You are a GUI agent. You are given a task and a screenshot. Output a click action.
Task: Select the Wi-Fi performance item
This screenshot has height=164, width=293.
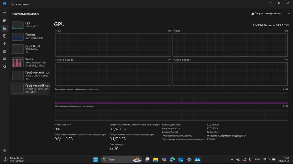coord(30,62)
